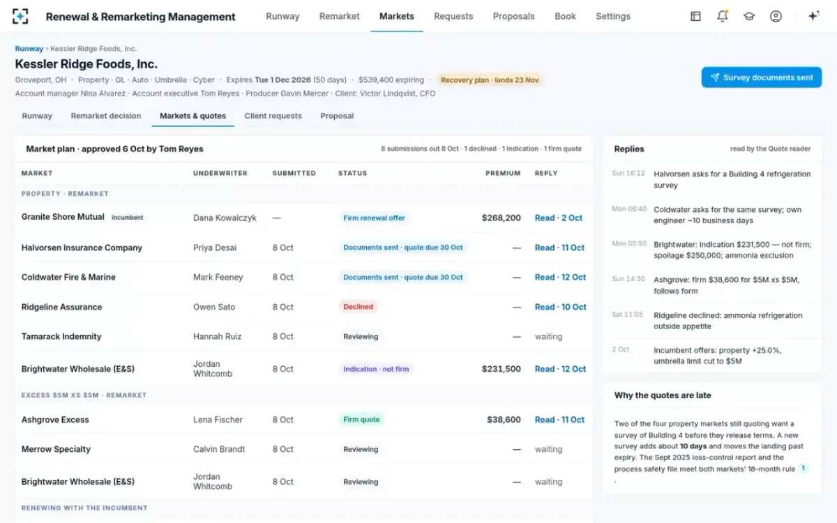Open the Halvorsen Building 4 survey reply
Viewport: 837px width, 523px height.
pyautogui.click(x=712, y=179)
